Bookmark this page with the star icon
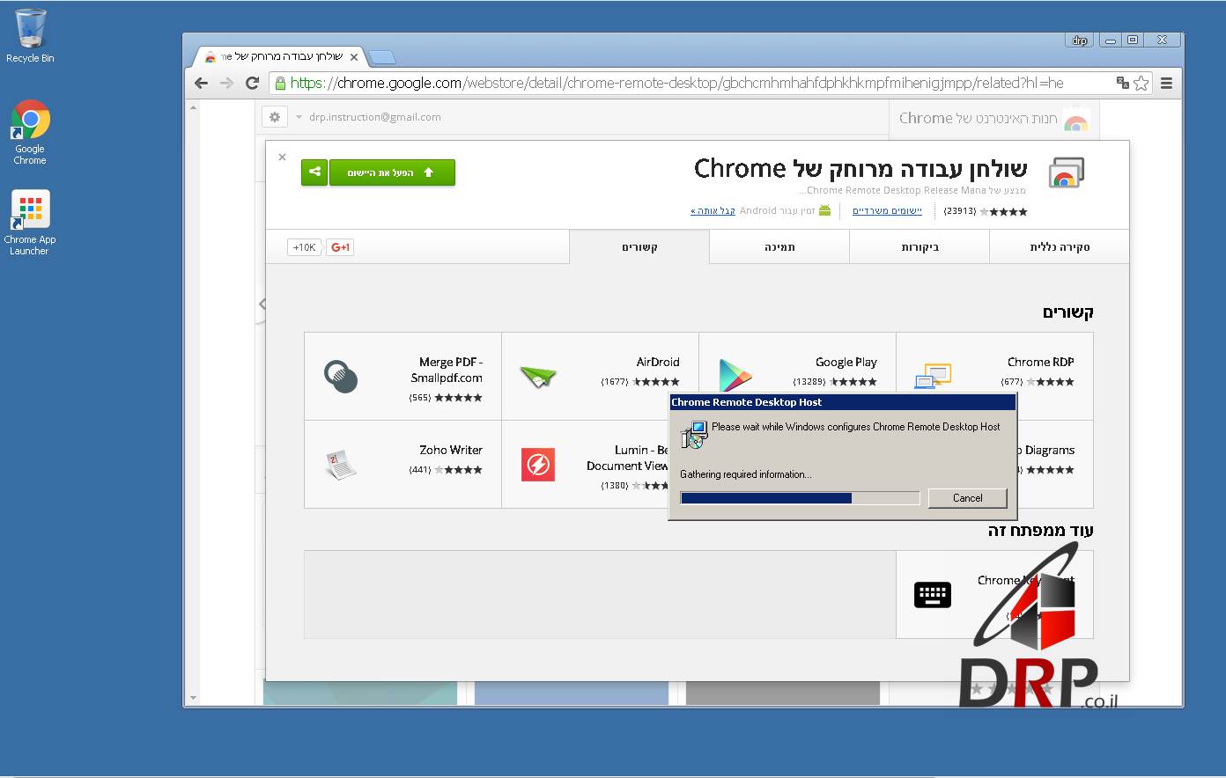 1141,83
